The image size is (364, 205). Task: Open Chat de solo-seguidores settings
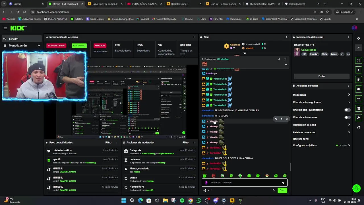pos(322,102)
